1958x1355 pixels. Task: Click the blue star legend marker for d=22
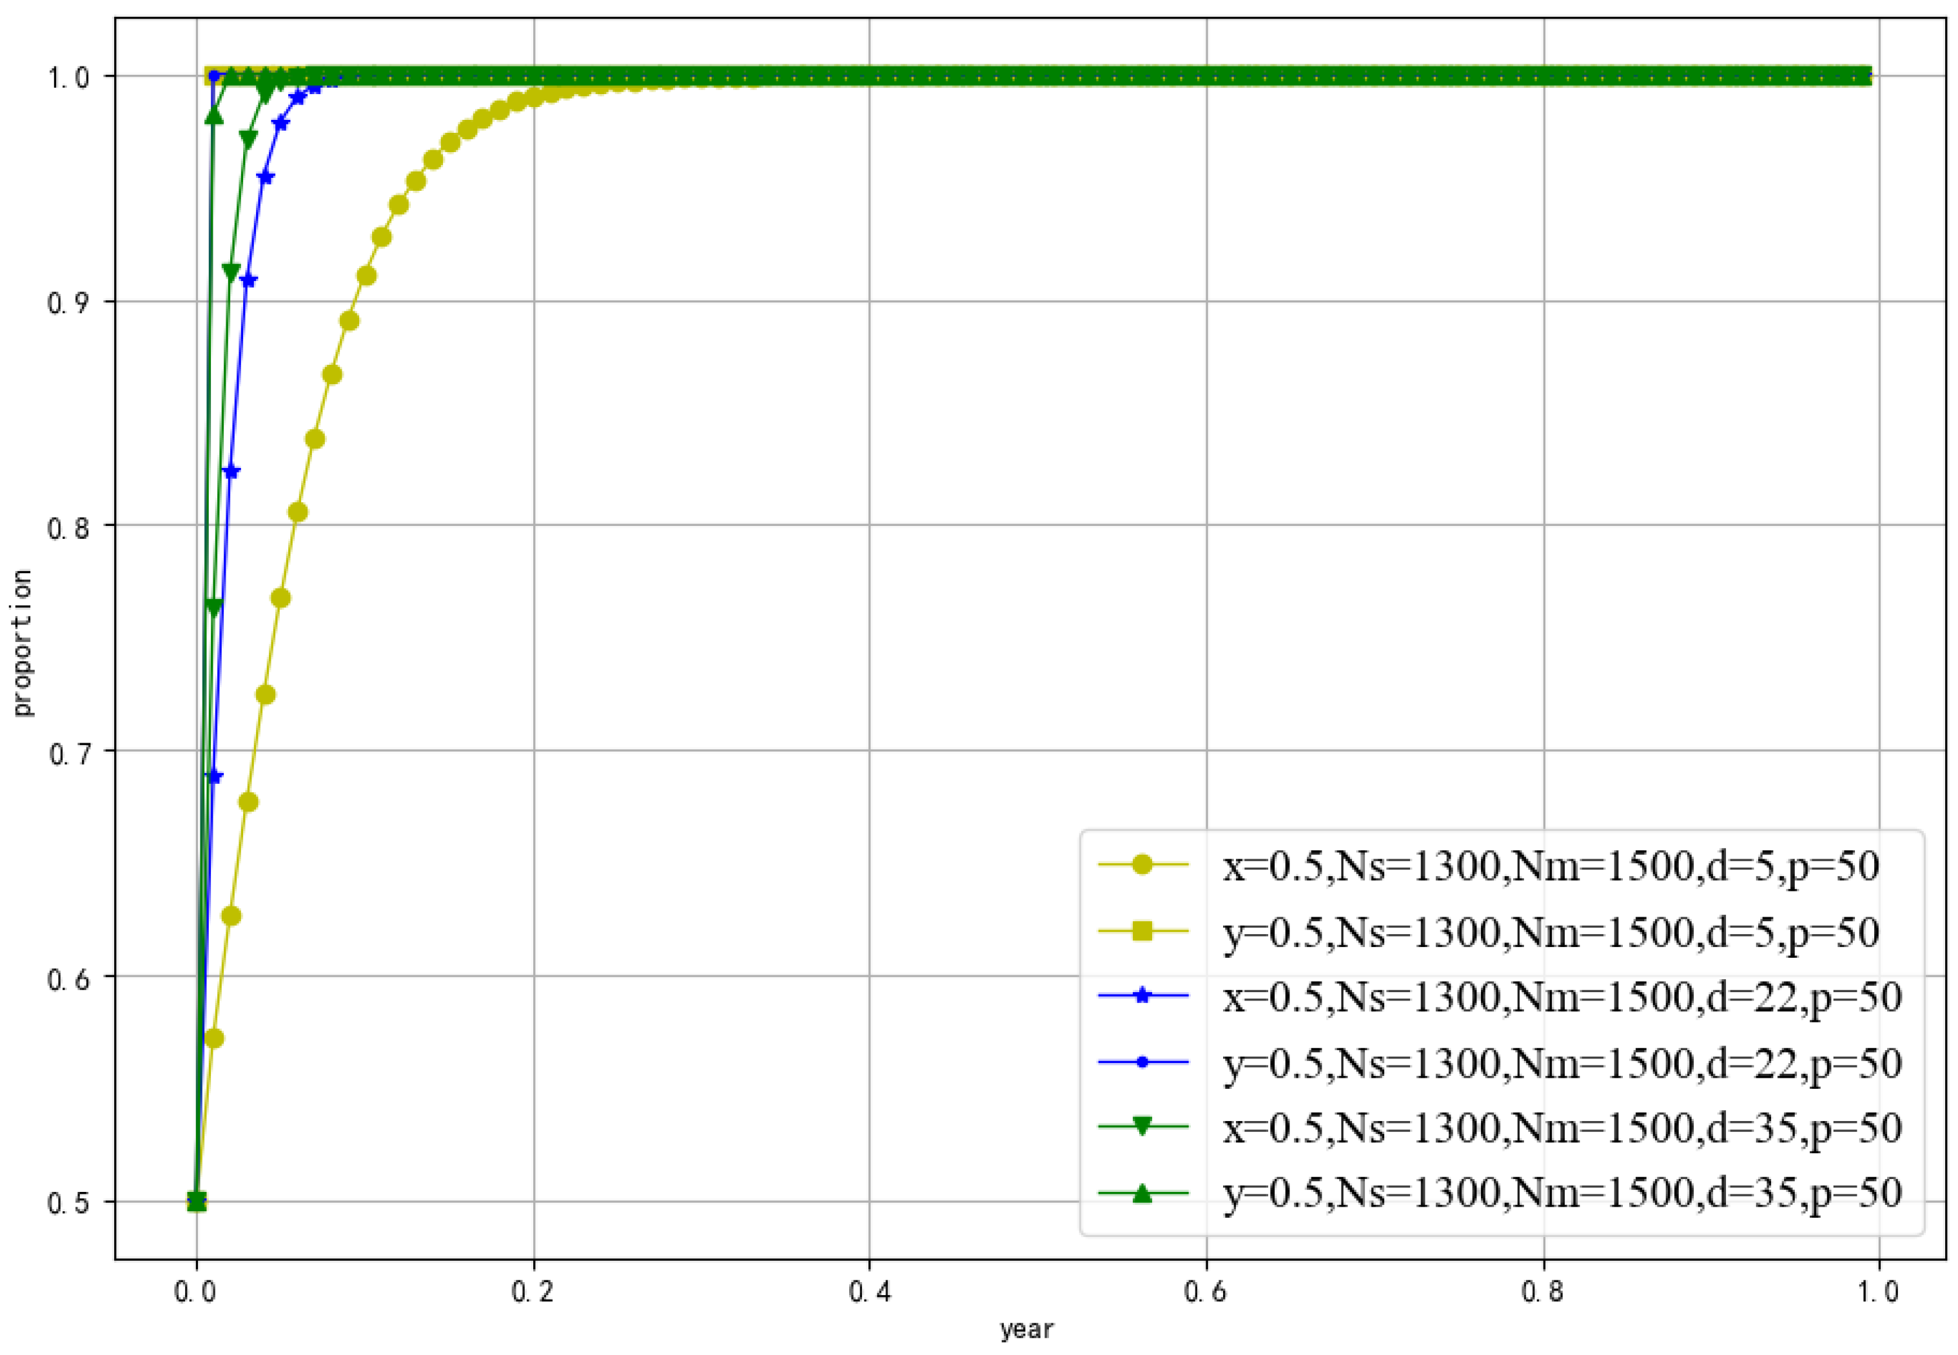click(x=1142, y=995)
